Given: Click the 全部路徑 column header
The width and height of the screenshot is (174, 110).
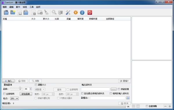Looking at the screenshot, I should [118, 19].
